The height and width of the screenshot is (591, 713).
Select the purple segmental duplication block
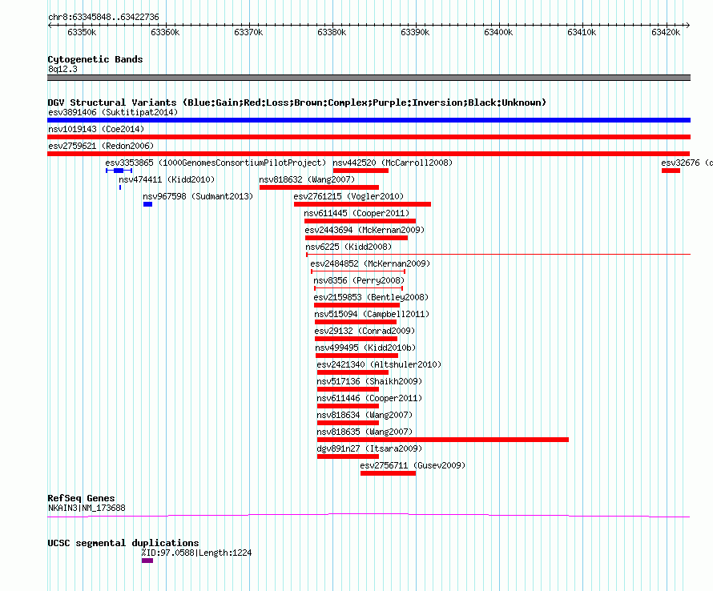coord(147,561)
